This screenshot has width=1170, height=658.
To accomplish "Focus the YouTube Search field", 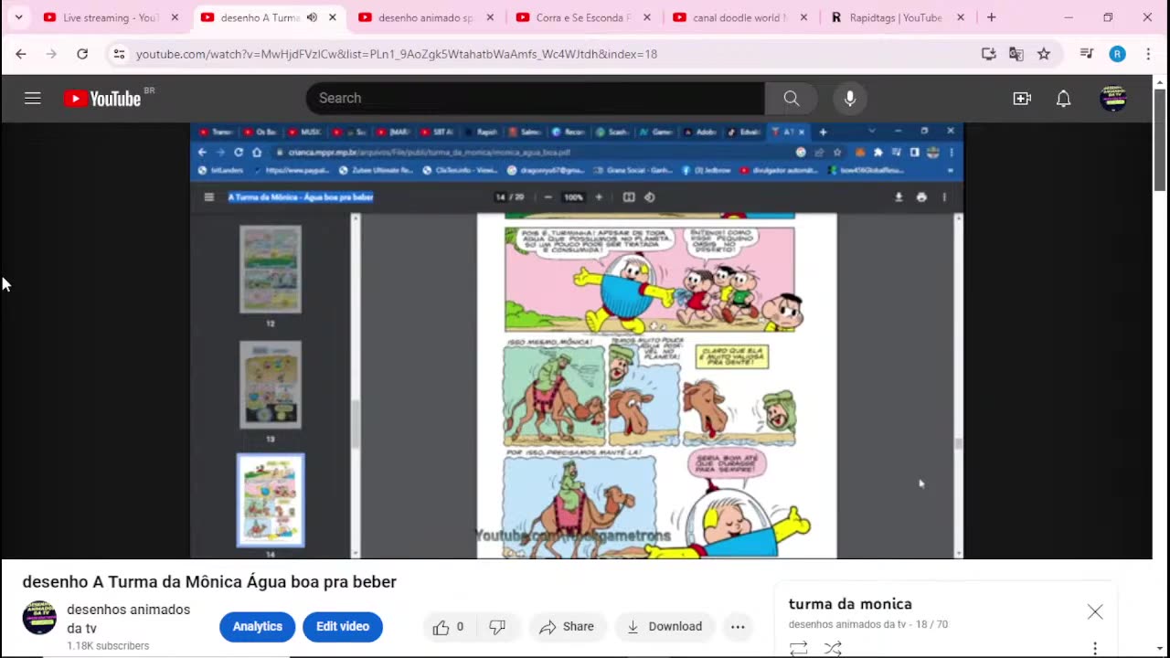I will coord(535,99).
